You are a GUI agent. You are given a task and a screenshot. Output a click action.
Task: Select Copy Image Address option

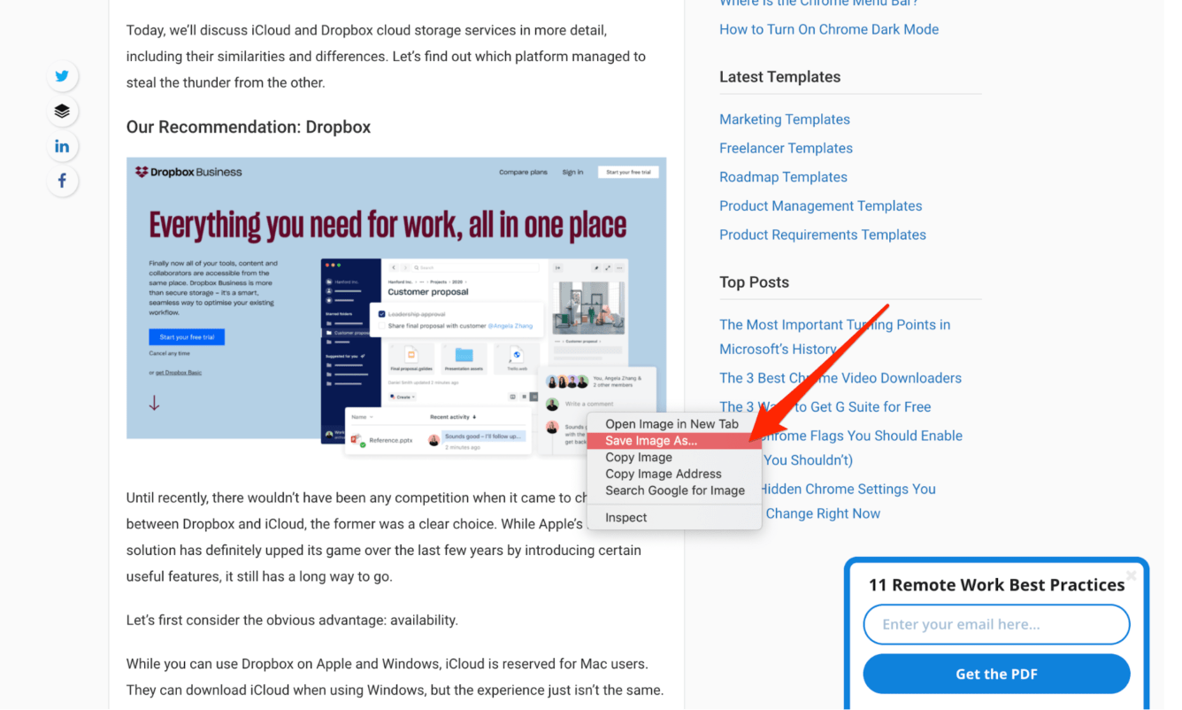click(674, 474)
